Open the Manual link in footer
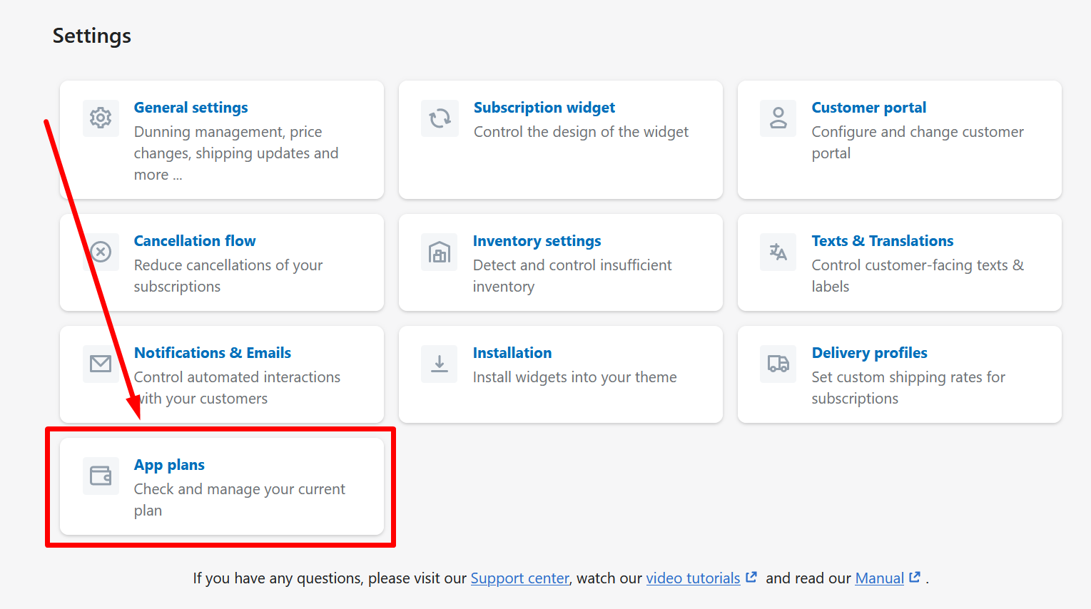The image size is (1091, 609). pyautogui.click(x=879, y=578)
